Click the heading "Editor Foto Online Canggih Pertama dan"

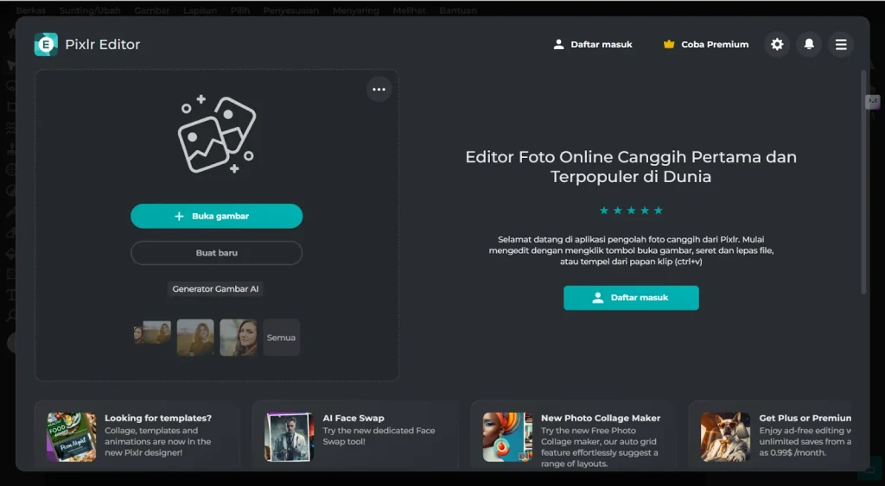pyautogui.click(x=631, y=157)
